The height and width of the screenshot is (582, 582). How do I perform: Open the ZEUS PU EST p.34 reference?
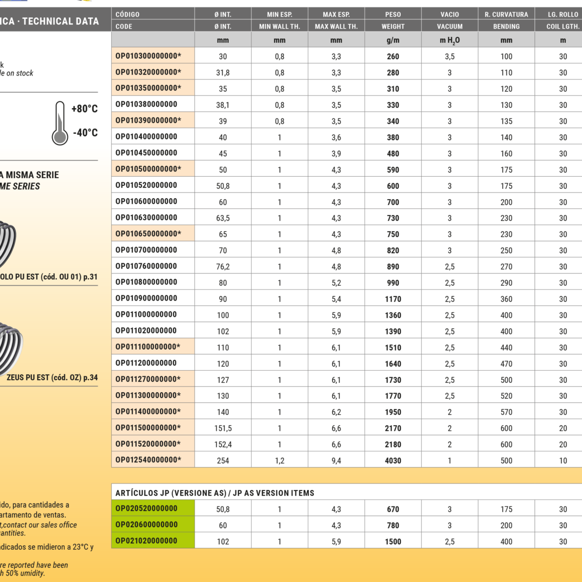[52, 378]
